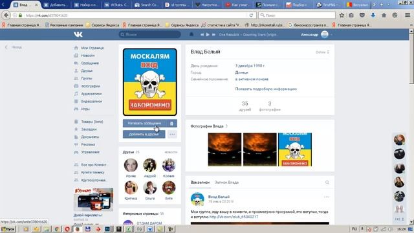Open the Рекламные кампании bookmark
This screenshot has height=233, width=414.
[x=63, y=25]
